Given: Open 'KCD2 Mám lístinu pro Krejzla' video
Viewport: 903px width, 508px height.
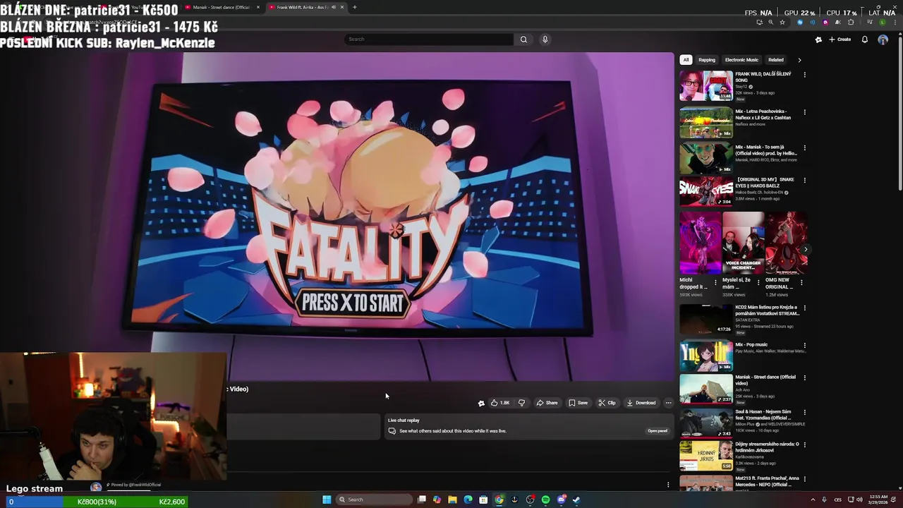Looking at the screenshot, I should [x=706, y=320].
